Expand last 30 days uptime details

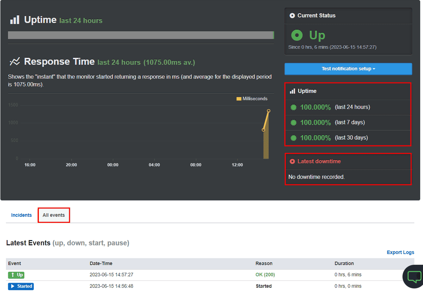point(294,137)
